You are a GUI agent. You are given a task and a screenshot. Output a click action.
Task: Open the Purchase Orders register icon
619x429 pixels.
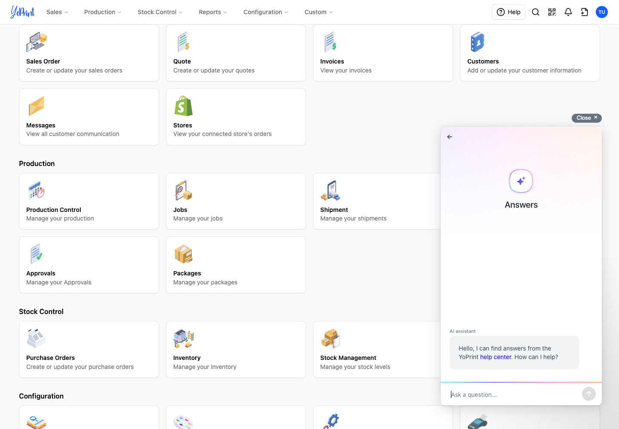37,338
